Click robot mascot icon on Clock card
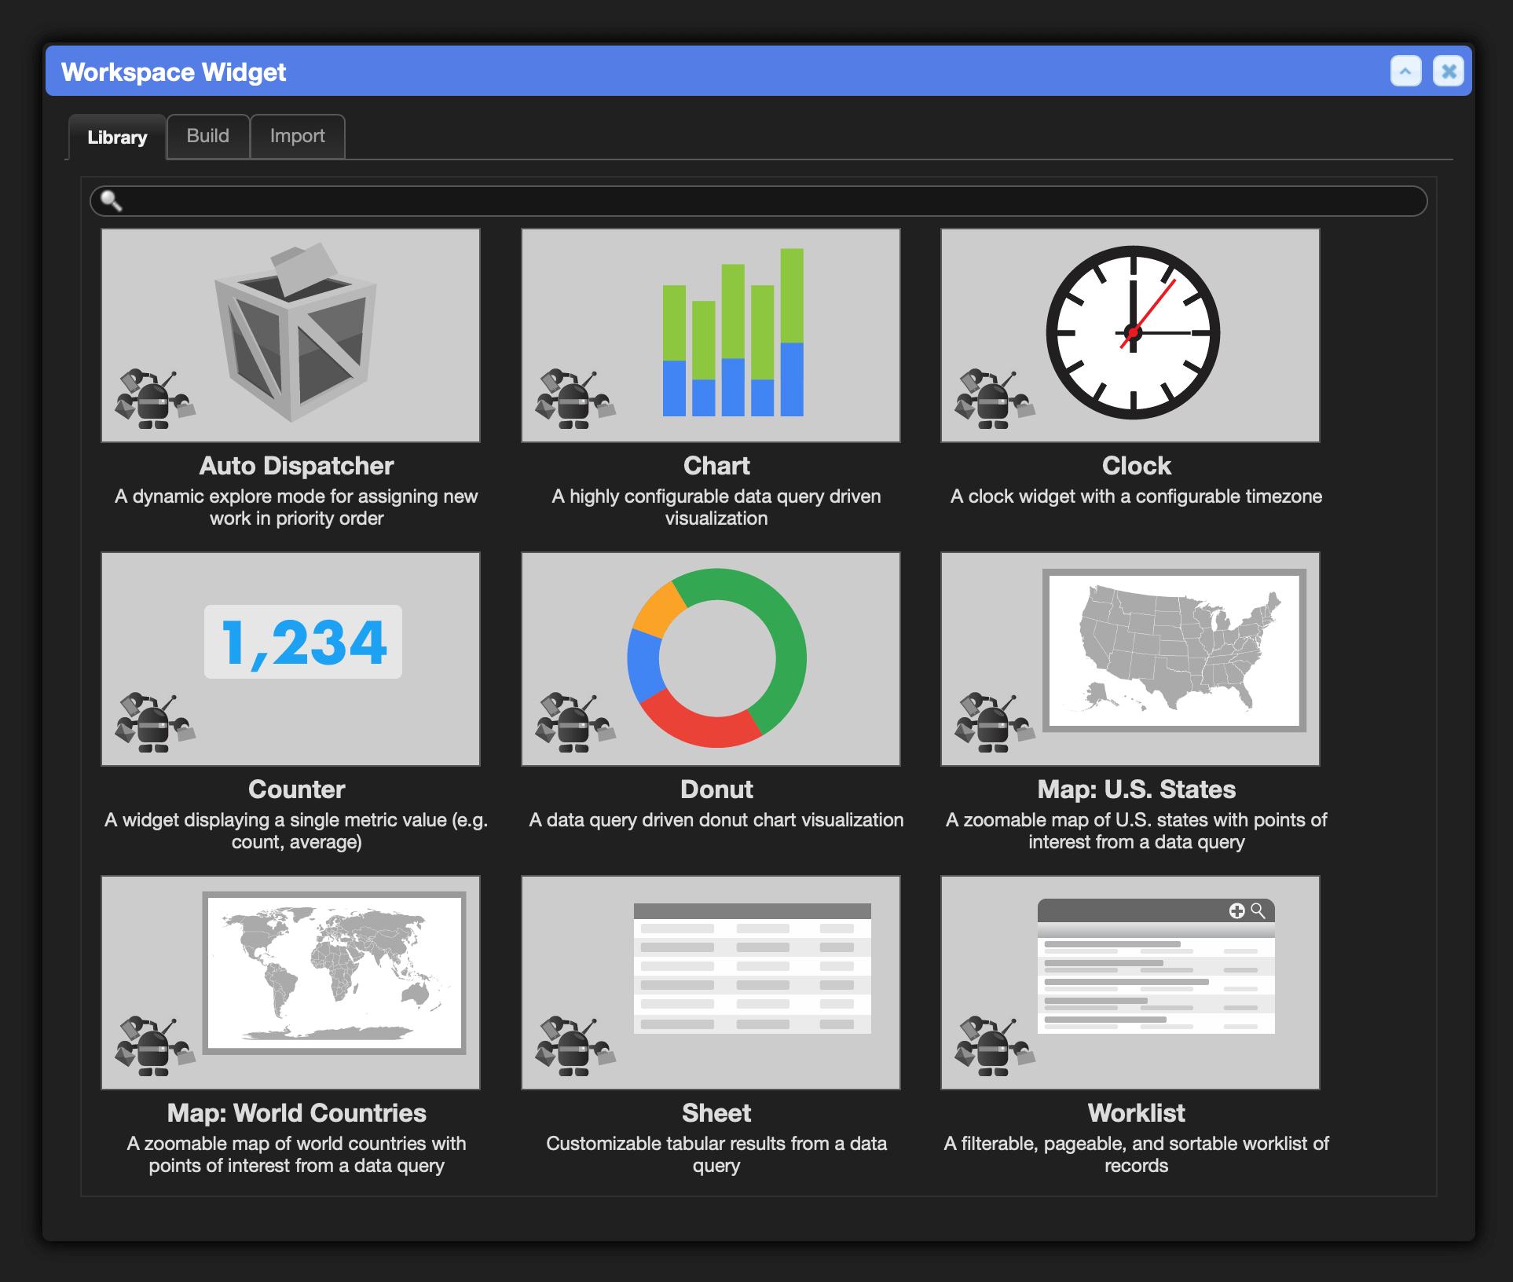 click(995, 399)
